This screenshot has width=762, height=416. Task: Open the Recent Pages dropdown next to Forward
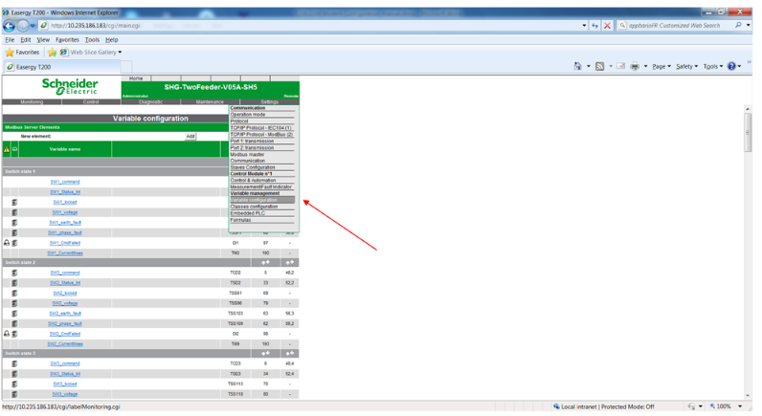coord(34,26)
